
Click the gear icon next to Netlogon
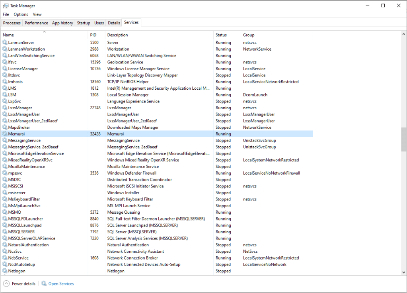click(x=5, y=271)
